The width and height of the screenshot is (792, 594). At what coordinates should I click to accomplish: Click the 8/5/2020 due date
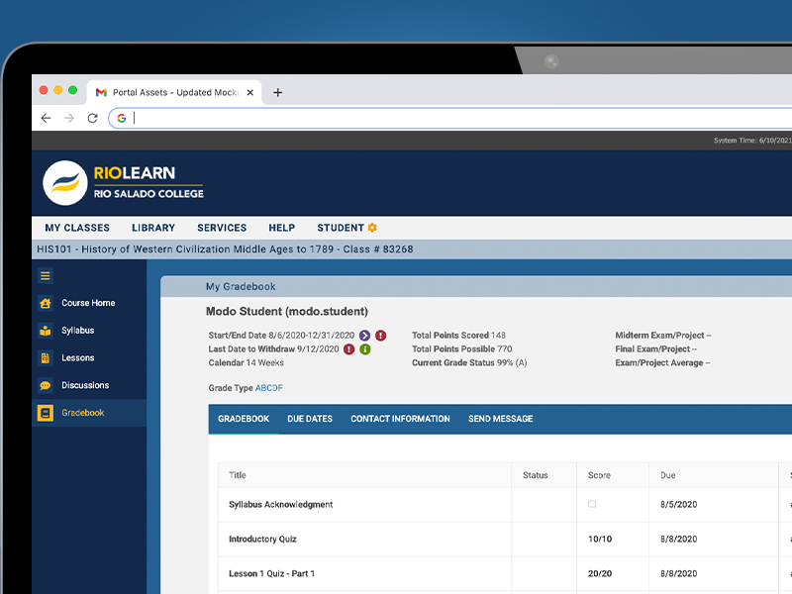tap(679, 505)
